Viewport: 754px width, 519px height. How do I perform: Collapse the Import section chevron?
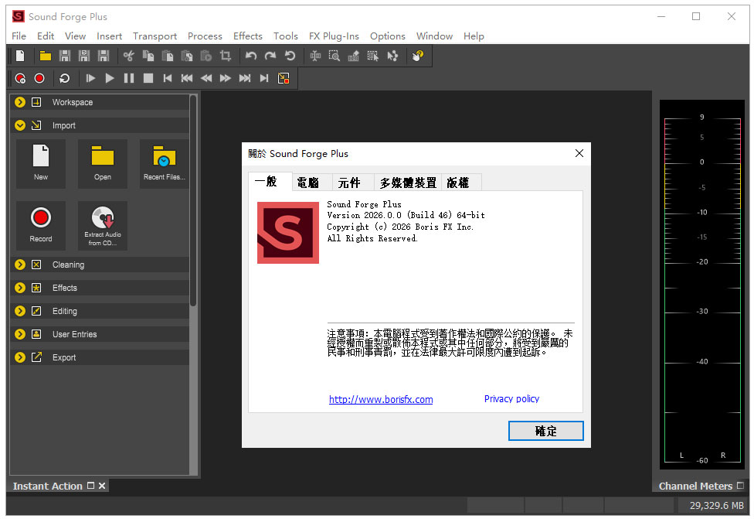(20, 125)
